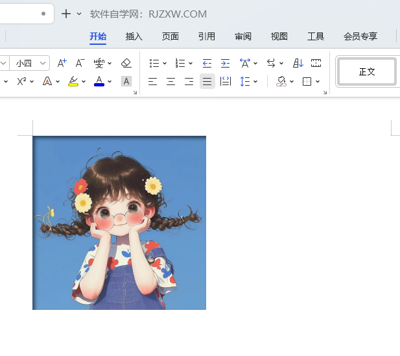Expand the line spacing dropdown arrow
Image resolution: width=400 pixels, height=356 pixels.
[255, 81]
